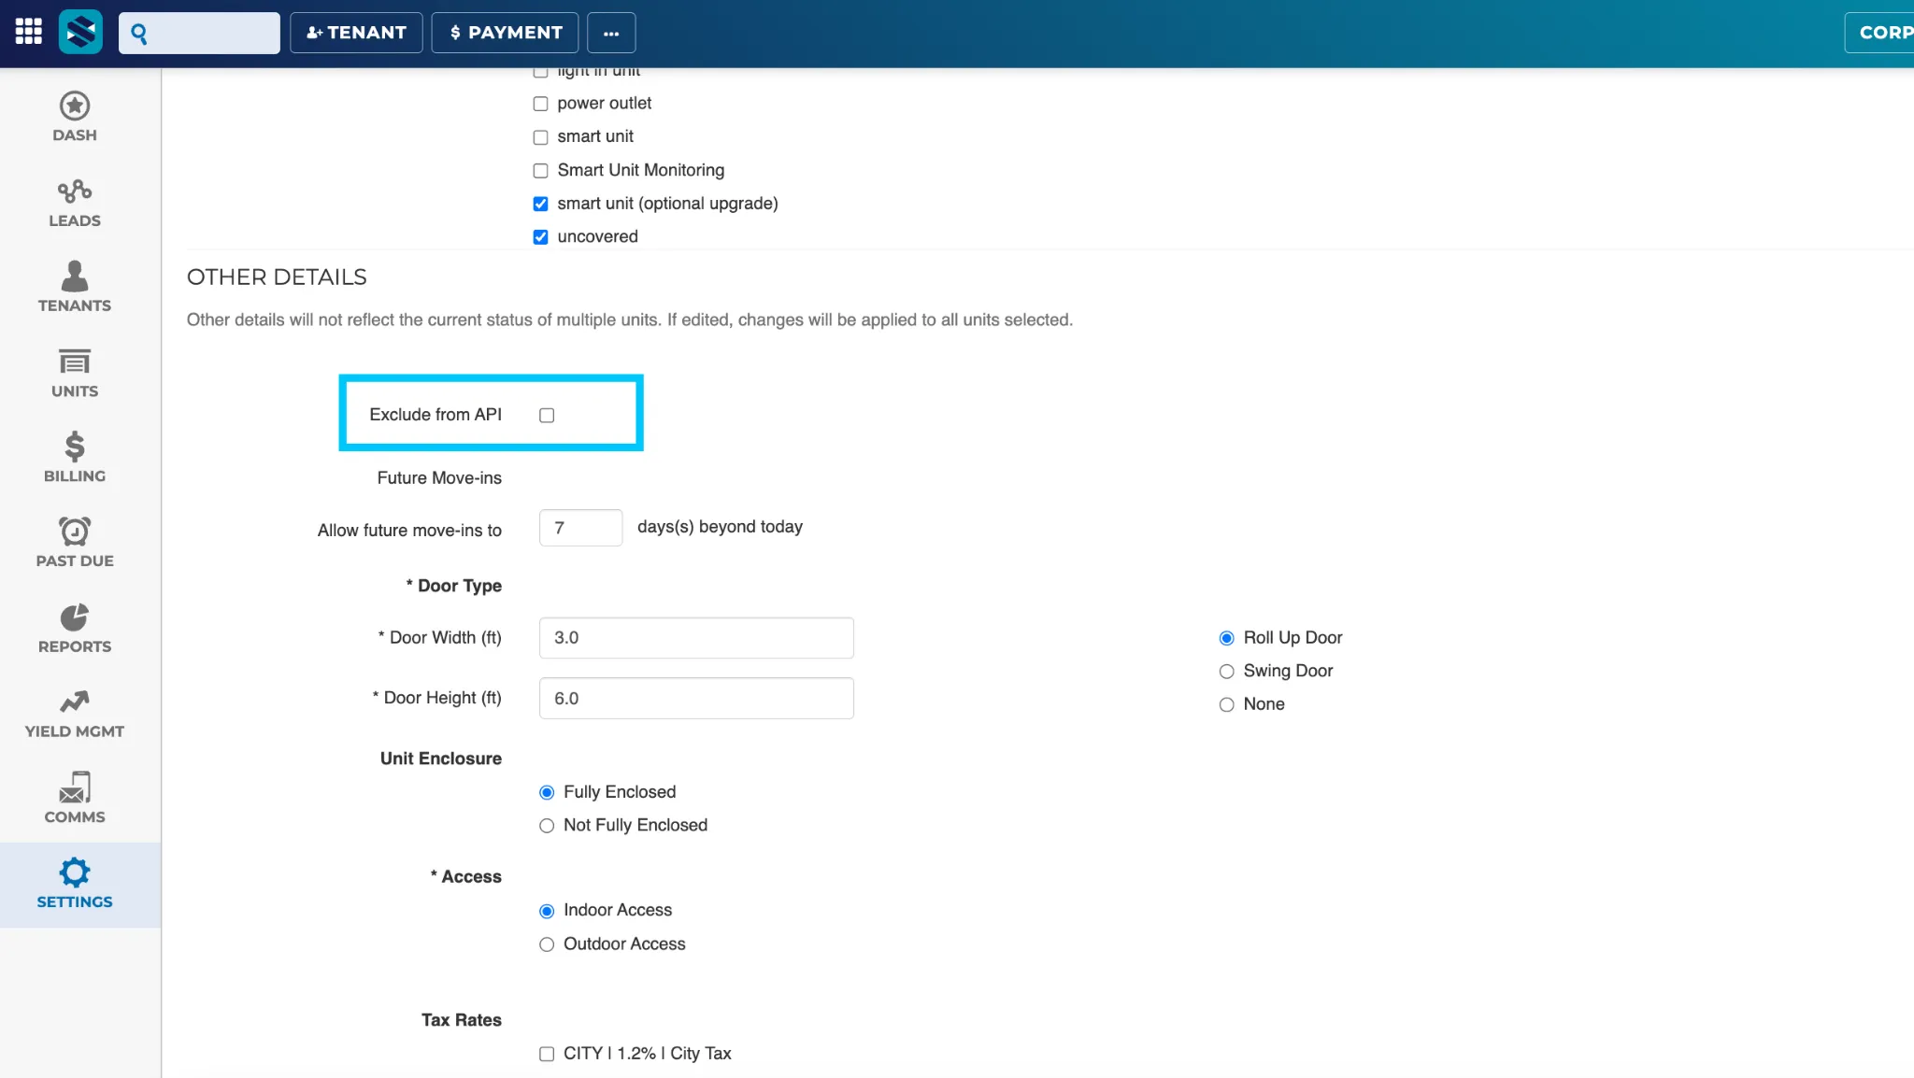Image resolution: width=1914 pixels, height=1078 pixels.
Task: Click the Door Width input field
Action: (x=696, y=638)
